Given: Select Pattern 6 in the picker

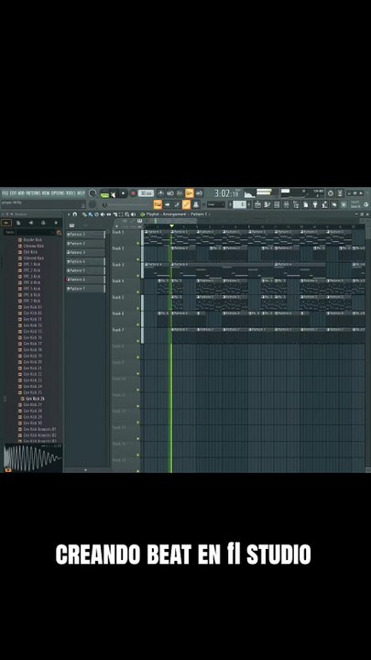Looking at the screenshot, I should click(86, 280).
